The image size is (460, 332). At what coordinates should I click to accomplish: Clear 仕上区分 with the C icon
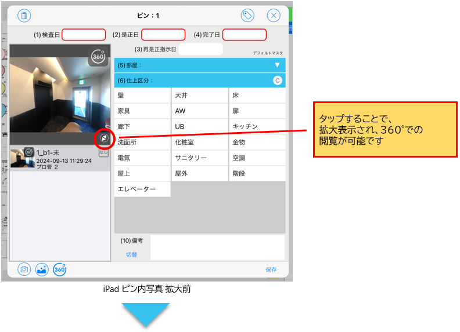278,81
